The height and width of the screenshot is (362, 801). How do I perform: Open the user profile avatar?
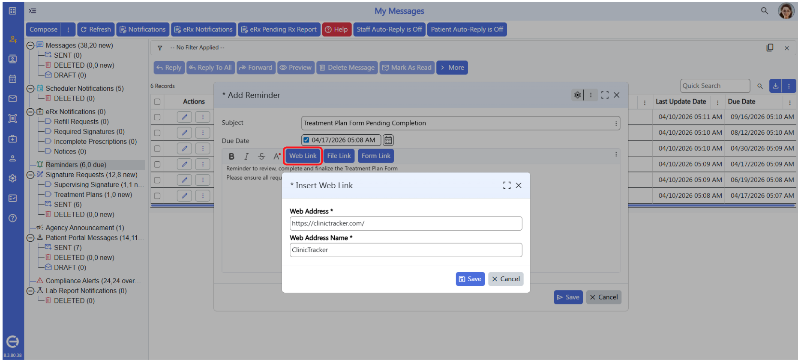point(786,11)
